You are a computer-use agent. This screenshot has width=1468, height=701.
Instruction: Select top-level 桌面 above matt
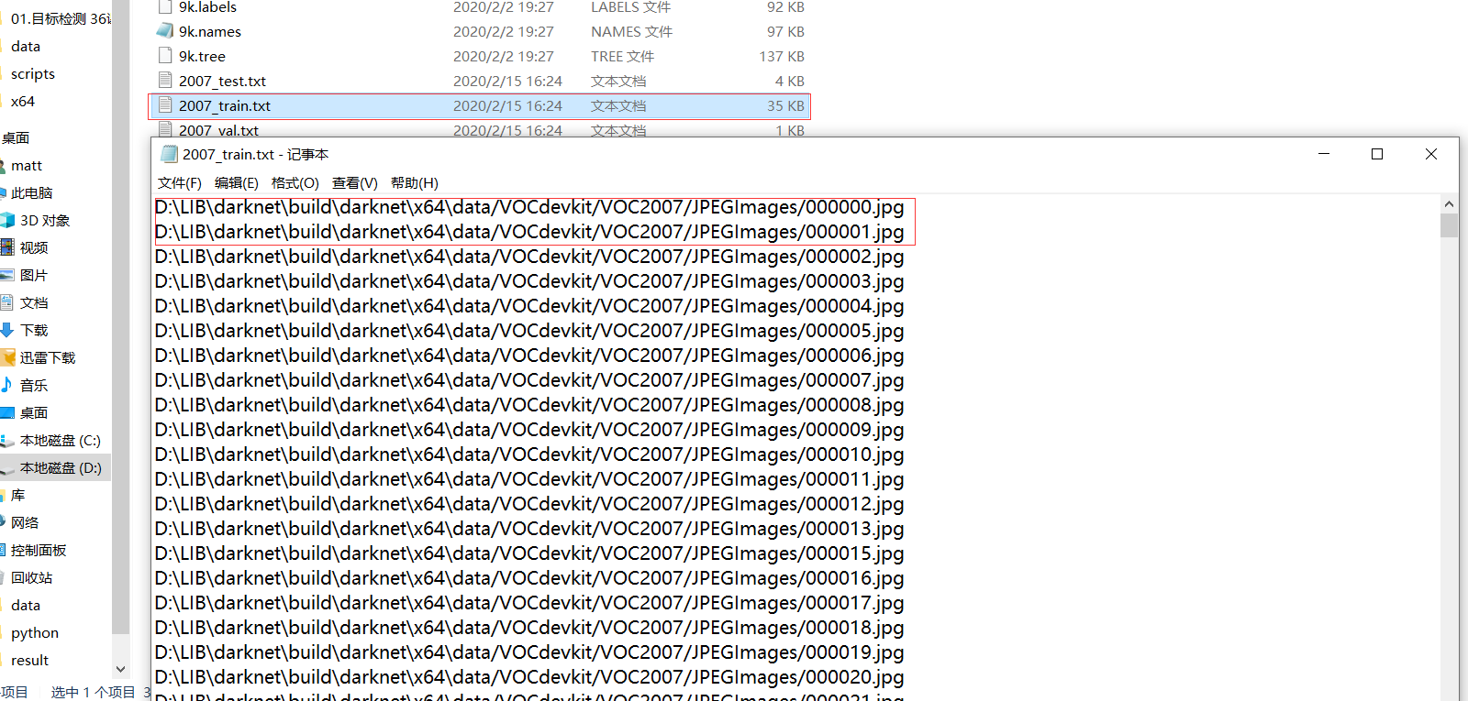click(16, 137)
